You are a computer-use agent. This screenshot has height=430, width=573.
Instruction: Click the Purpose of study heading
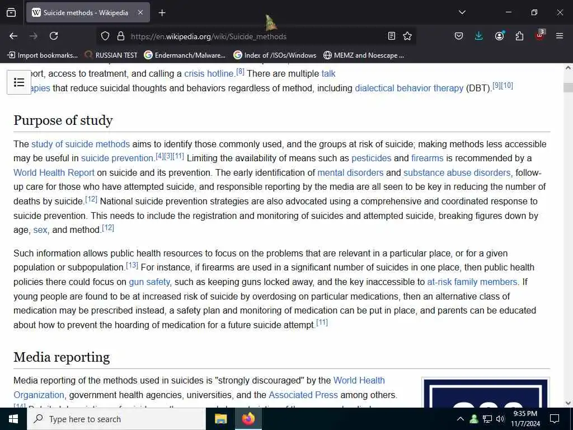pos(63,120)
